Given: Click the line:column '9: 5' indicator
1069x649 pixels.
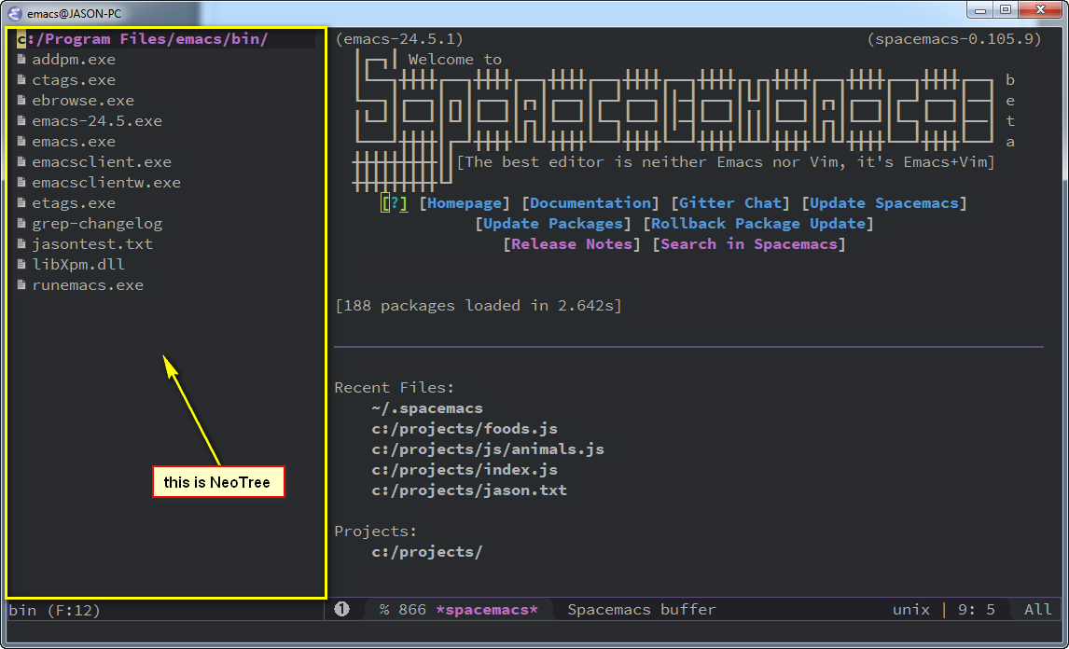Looking at the screenshot, I should tap(977, 610).
